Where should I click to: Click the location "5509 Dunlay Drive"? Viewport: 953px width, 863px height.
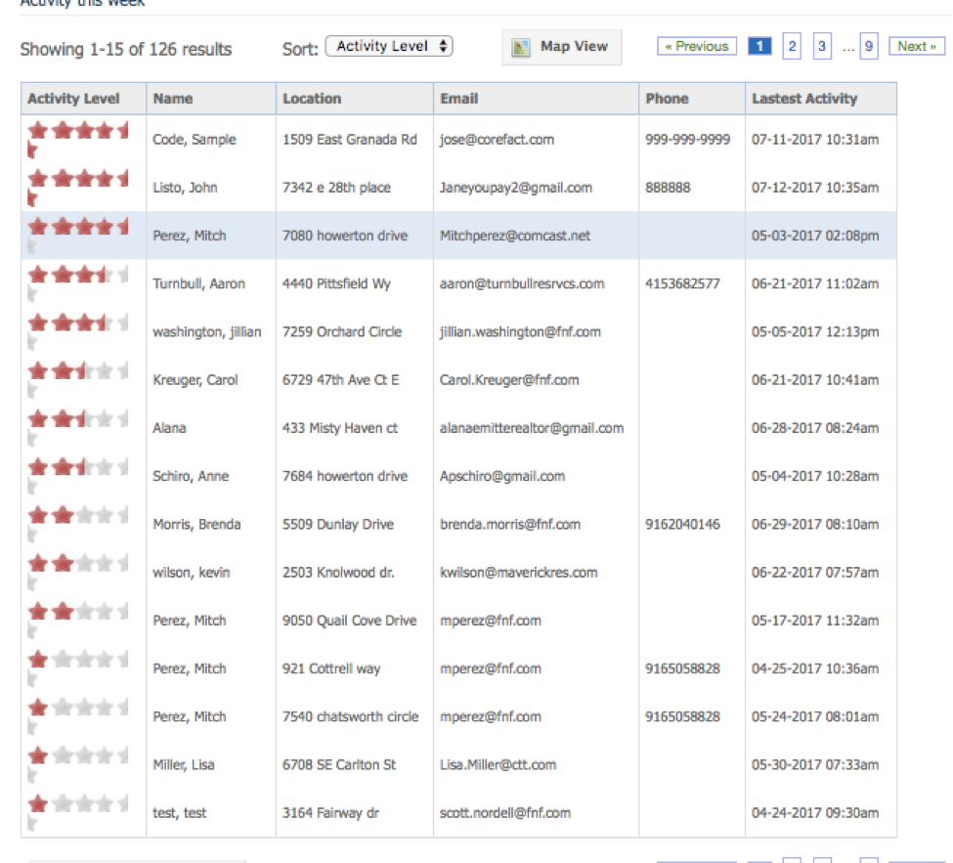tap(338, 524)
